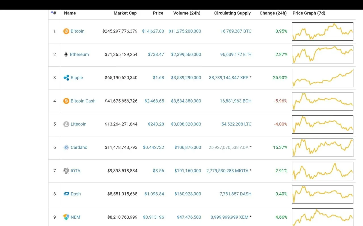Open Ripple volume $3,539,290,000
363x226 pixels.
pos(186,78)
